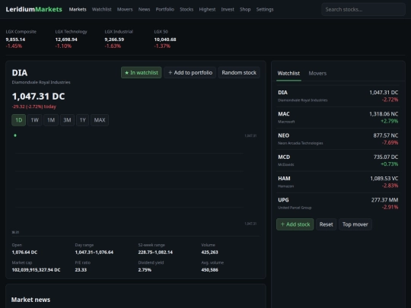The height and width of the screenshot is (308, 411).
Task: Click LGX Industrial index value
Action: click(x=114, y=40)
